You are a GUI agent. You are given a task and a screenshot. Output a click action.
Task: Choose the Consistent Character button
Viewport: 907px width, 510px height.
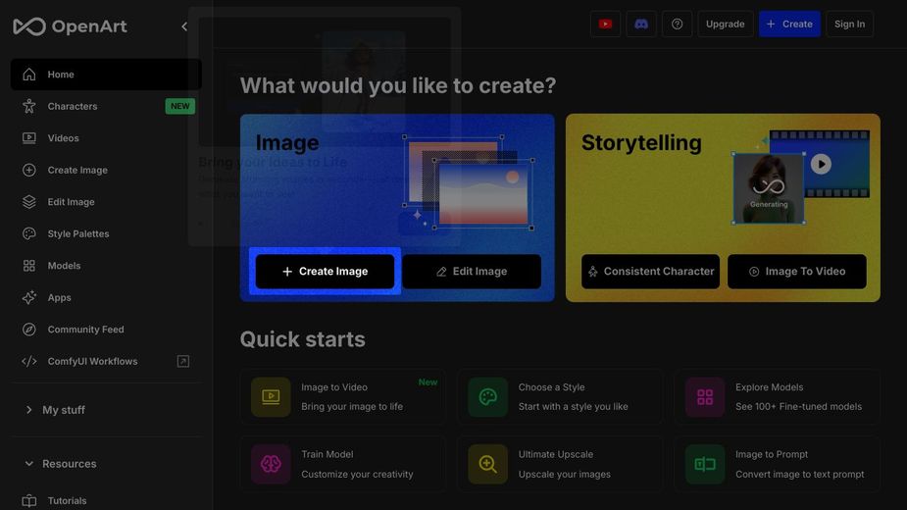click(651, 271)
